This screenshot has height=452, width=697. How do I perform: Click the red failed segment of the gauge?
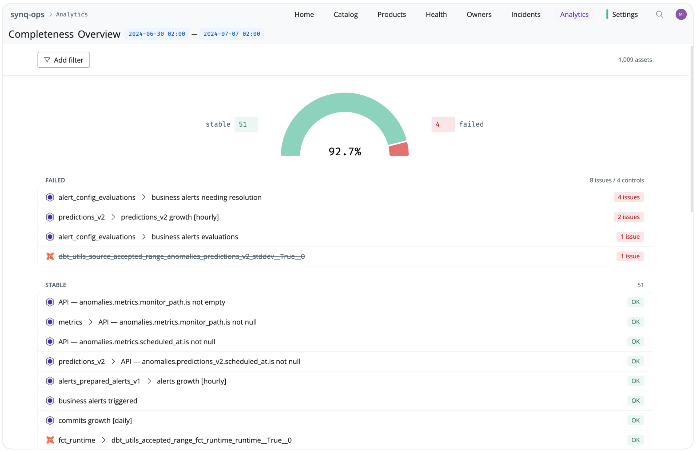coord(399,149)
